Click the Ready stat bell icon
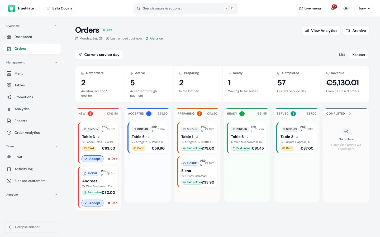This screenshot has height=237, width=380. click(230, 73)
